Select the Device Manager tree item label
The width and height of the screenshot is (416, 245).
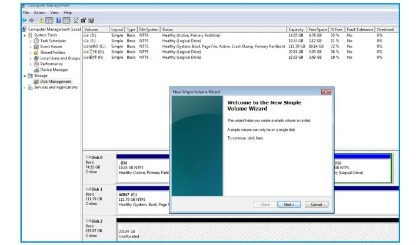(54, 70)
